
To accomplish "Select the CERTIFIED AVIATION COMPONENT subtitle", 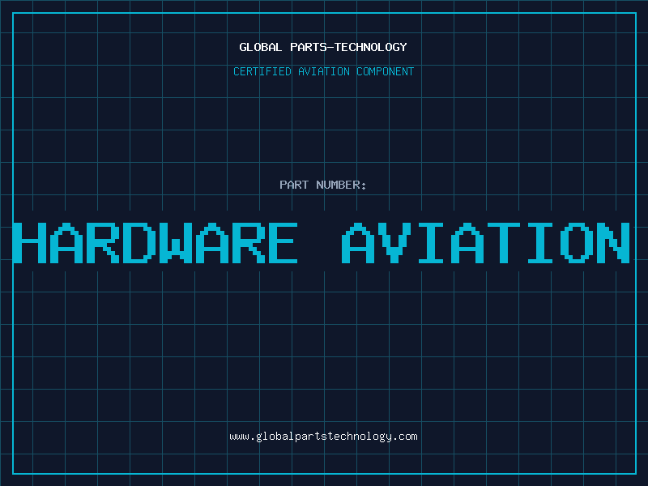I will 323,71.
